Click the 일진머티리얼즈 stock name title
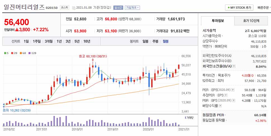 coord(24,7)
